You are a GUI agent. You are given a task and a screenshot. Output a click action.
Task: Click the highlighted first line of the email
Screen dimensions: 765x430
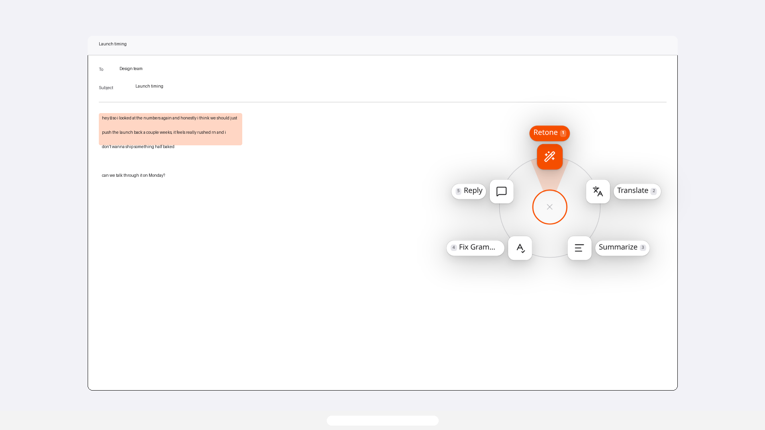click(170, 118)
